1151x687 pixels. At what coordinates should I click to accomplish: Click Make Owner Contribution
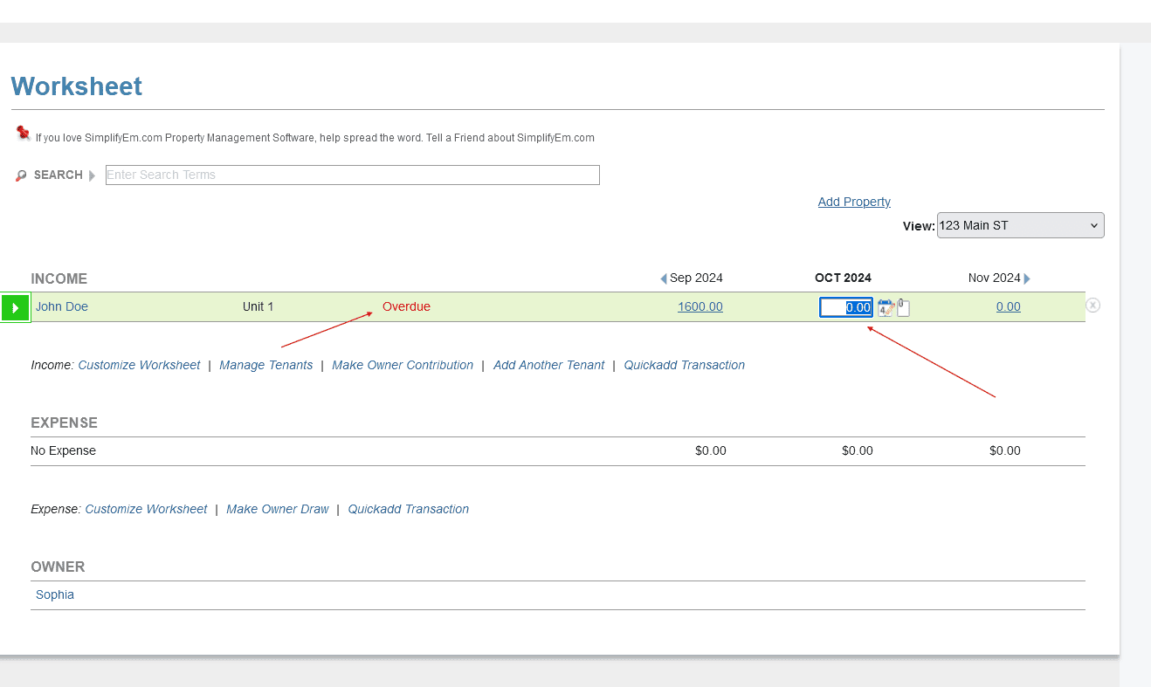(x=402, y=365)
